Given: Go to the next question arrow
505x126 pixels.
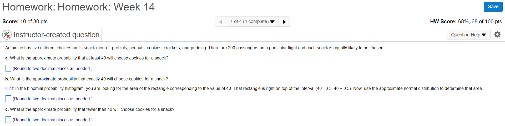Looking at the screenshot, I should click(x=284, y=22).
